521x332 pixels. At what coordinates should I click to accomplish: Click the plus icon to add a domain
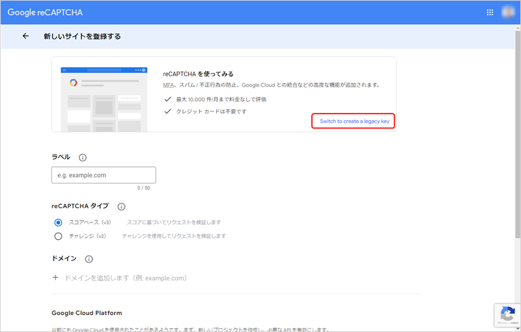(x=55, y=277)
